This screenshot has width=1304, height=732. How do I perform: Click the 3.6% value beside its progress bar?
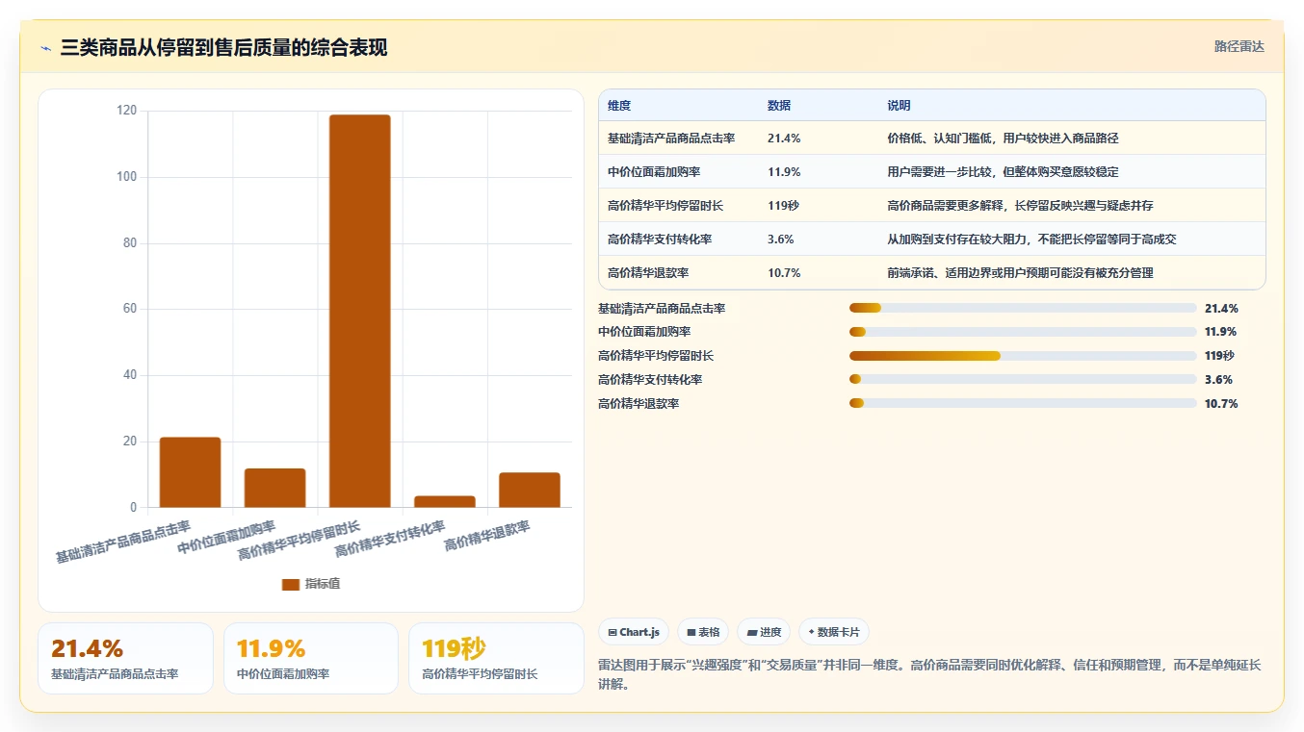(1218, 380)
